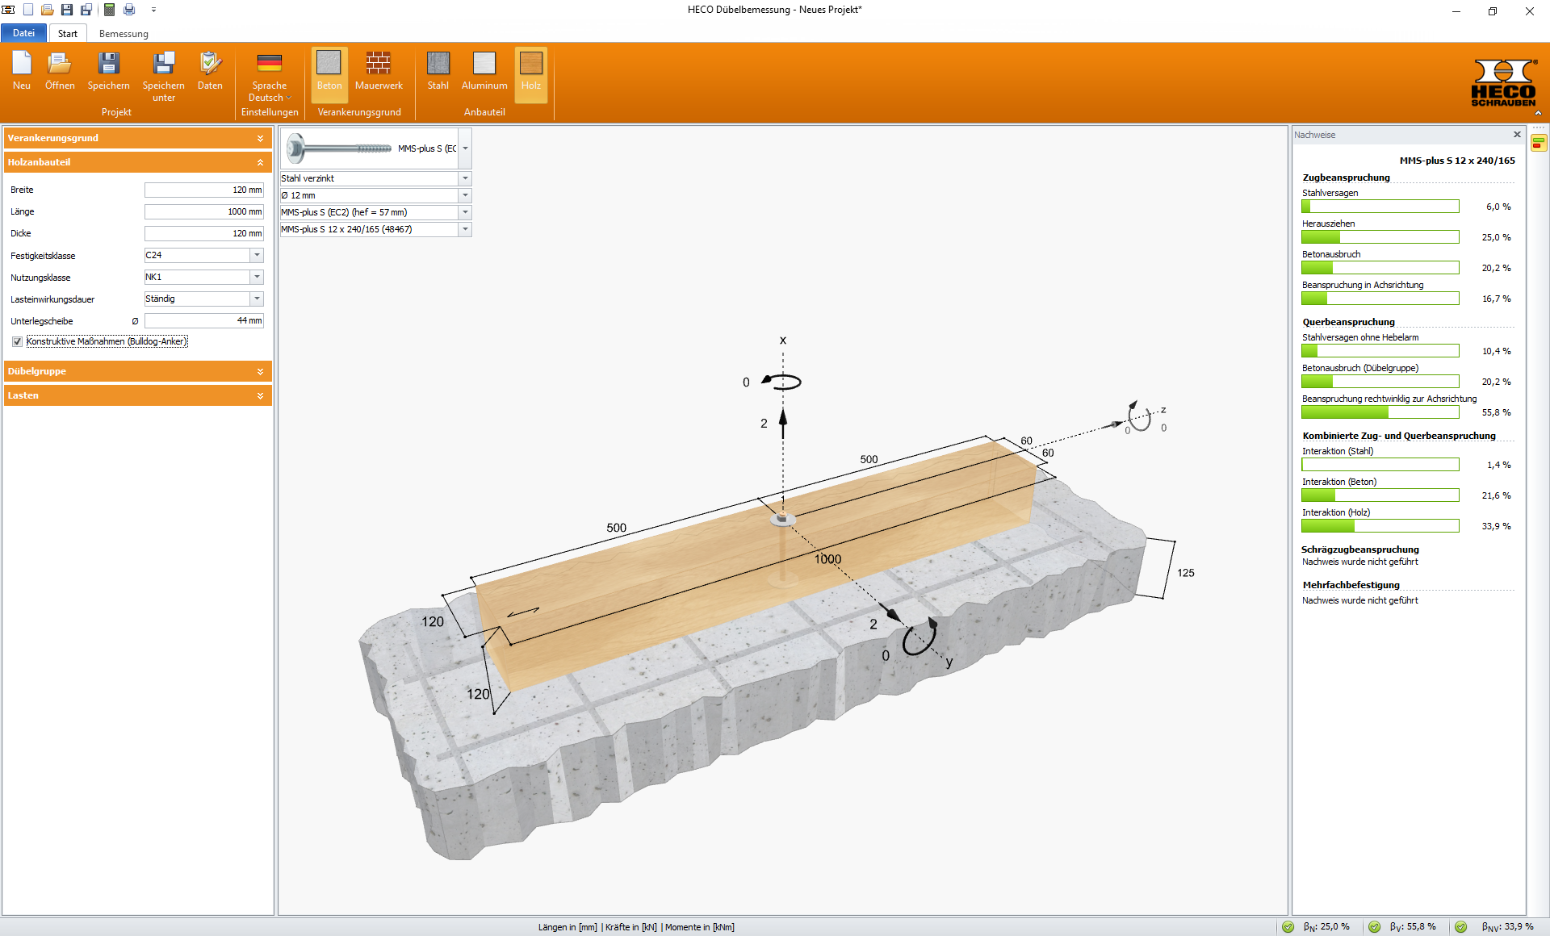The width and height of the screenshot is (1550, 936).
Task: Click the Dicke input field
Action: pyautogui.click(x=203, y=234)
